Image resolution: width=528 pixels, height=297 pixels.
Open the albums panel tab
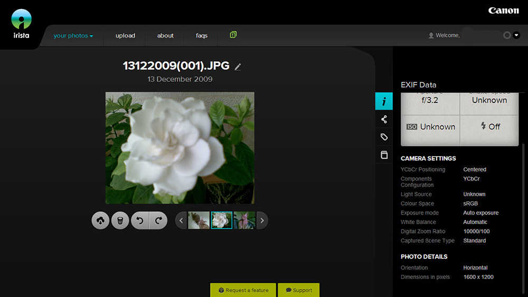pyautogui.click(x=384, y=155)
